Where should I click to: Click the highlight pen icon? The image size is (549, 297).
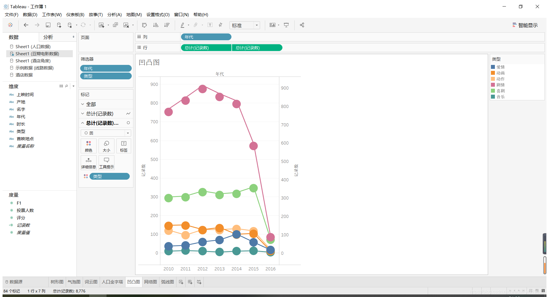182,25
